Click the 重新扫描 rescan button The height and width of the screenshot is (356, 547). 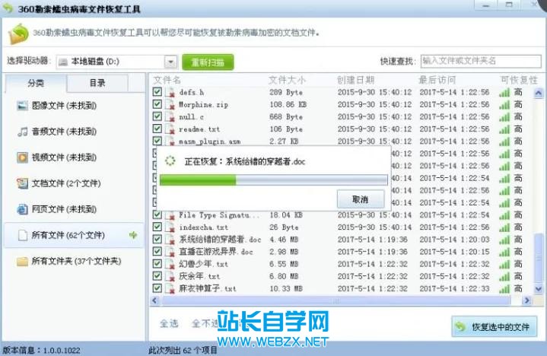[208, 61]
